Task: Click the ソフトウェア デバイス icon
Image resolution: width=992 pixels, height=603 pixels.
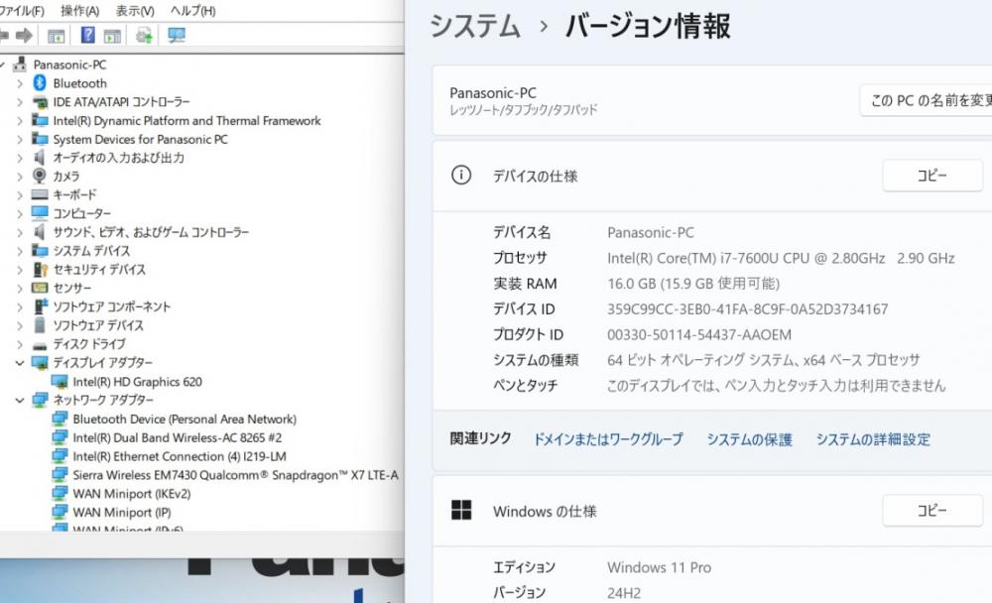Action: [40, 325]
